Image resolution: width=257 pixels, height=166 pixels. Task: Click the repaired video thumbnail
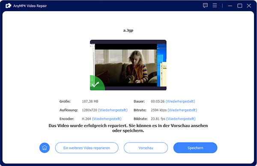128,65
